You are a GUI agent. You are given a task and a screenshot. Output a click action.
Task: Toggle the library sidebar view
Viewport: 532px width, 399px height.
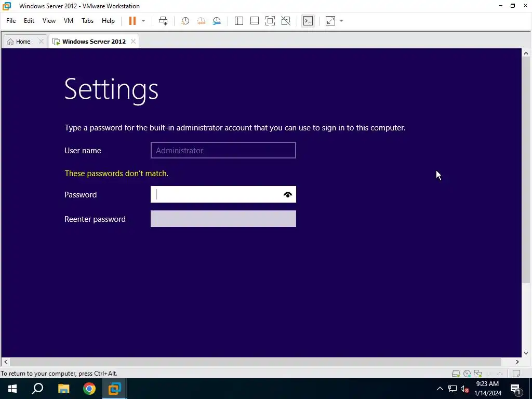pos(239,21)
